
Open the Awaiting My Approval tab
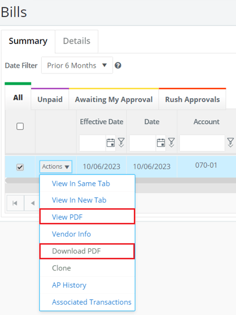pyautogui.click(x=113, y=99)
